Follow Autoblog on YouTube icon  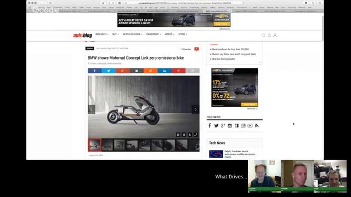click(x=250, y=125)
